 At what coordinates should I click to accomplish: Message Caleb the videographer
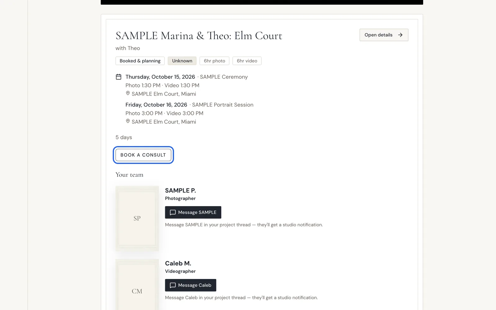point(191,285)
